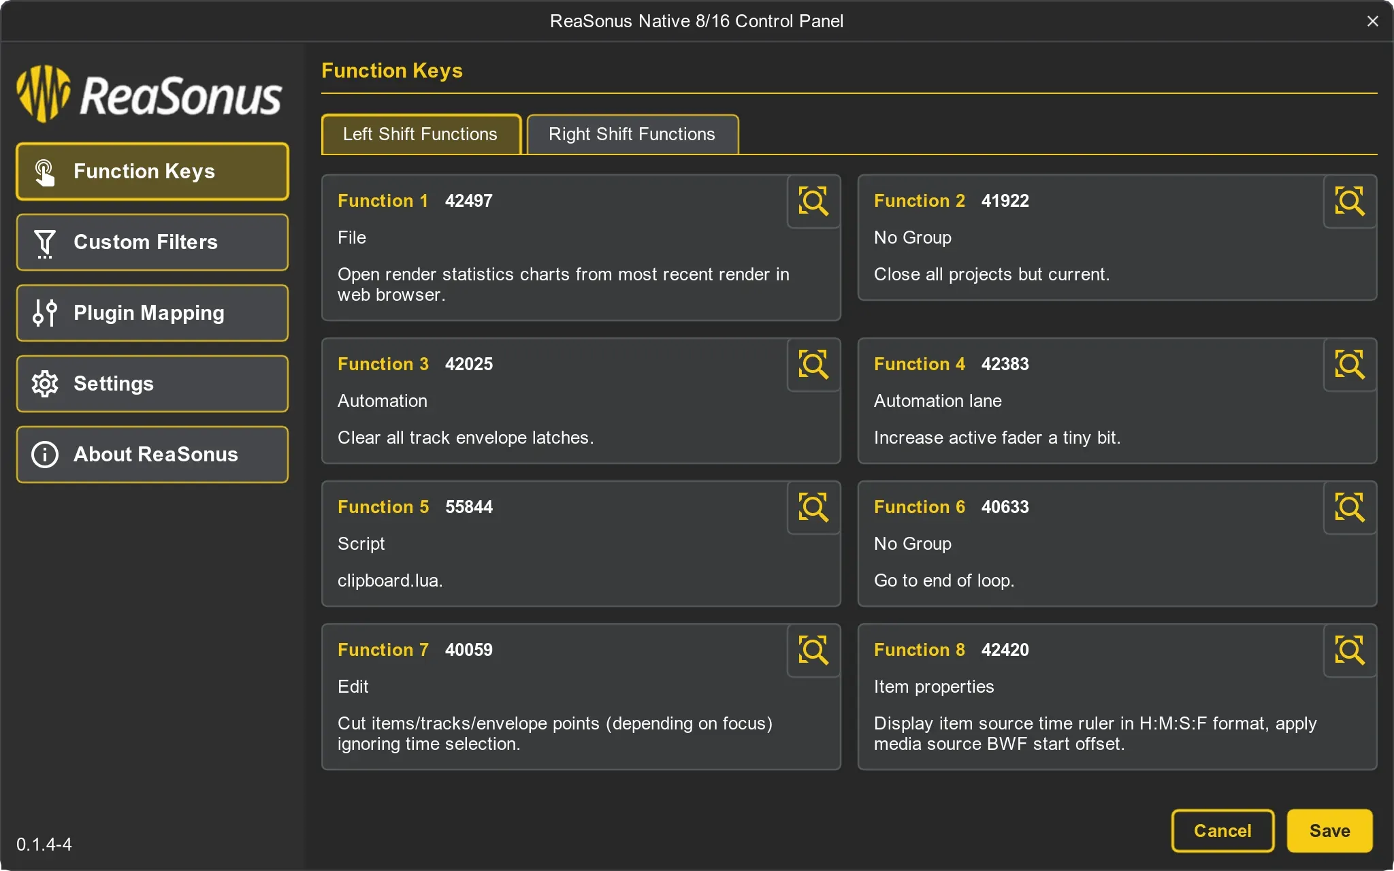Select the Left Shift Functions tab
Screen dimensions: 1394x871
click(420, 134)
